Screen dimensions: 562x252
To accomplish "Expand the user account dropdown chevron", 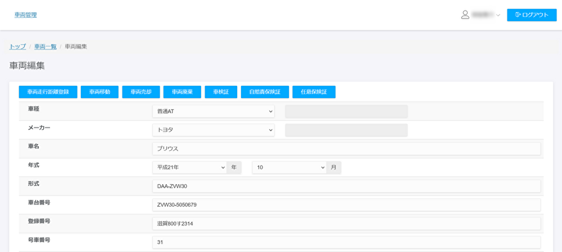I will click(498, 16).
